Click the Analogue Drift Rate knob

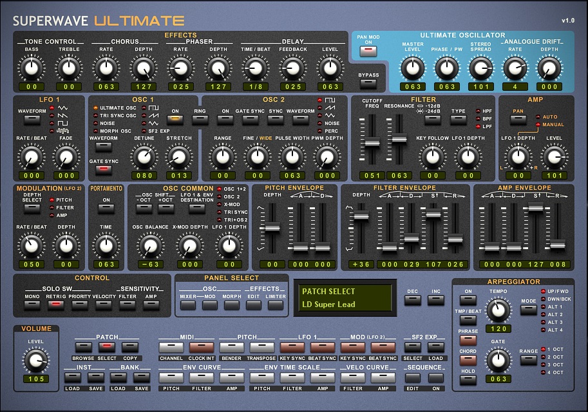click(x=515, y=68)
